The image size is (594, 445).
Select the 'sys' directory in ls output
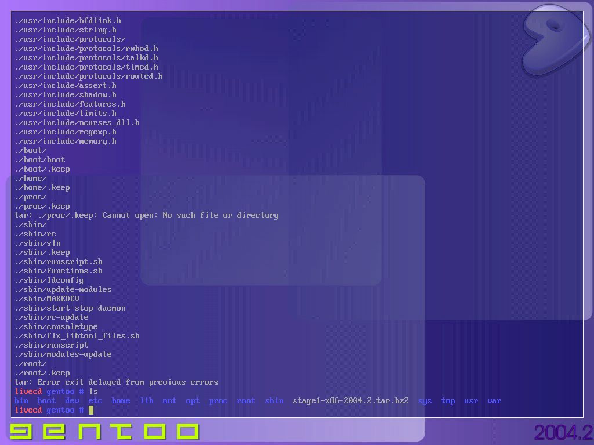[x=425, y=401]
